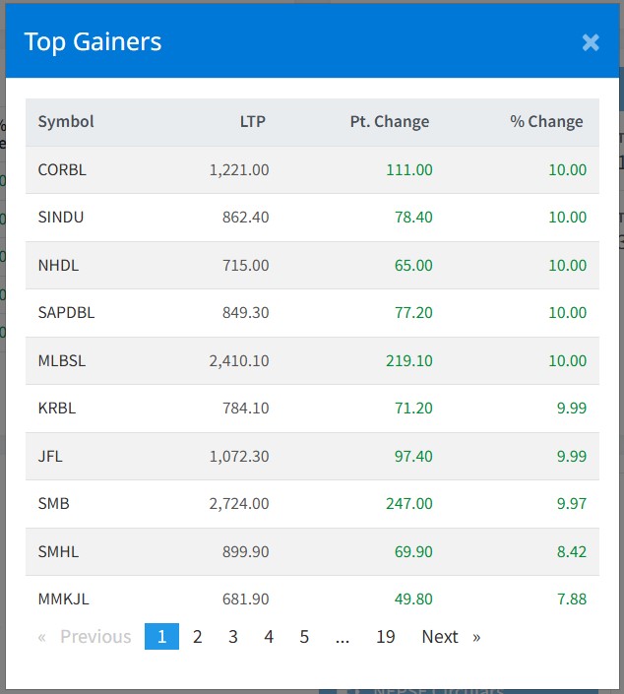Select the KRBL symbol
624x694 pixels.
click(x=57, y=409)
